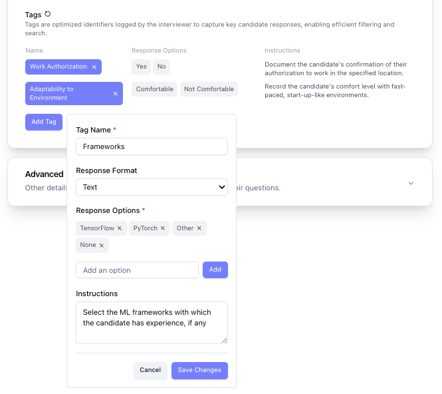Delete the Other response option

click(199, 228)
